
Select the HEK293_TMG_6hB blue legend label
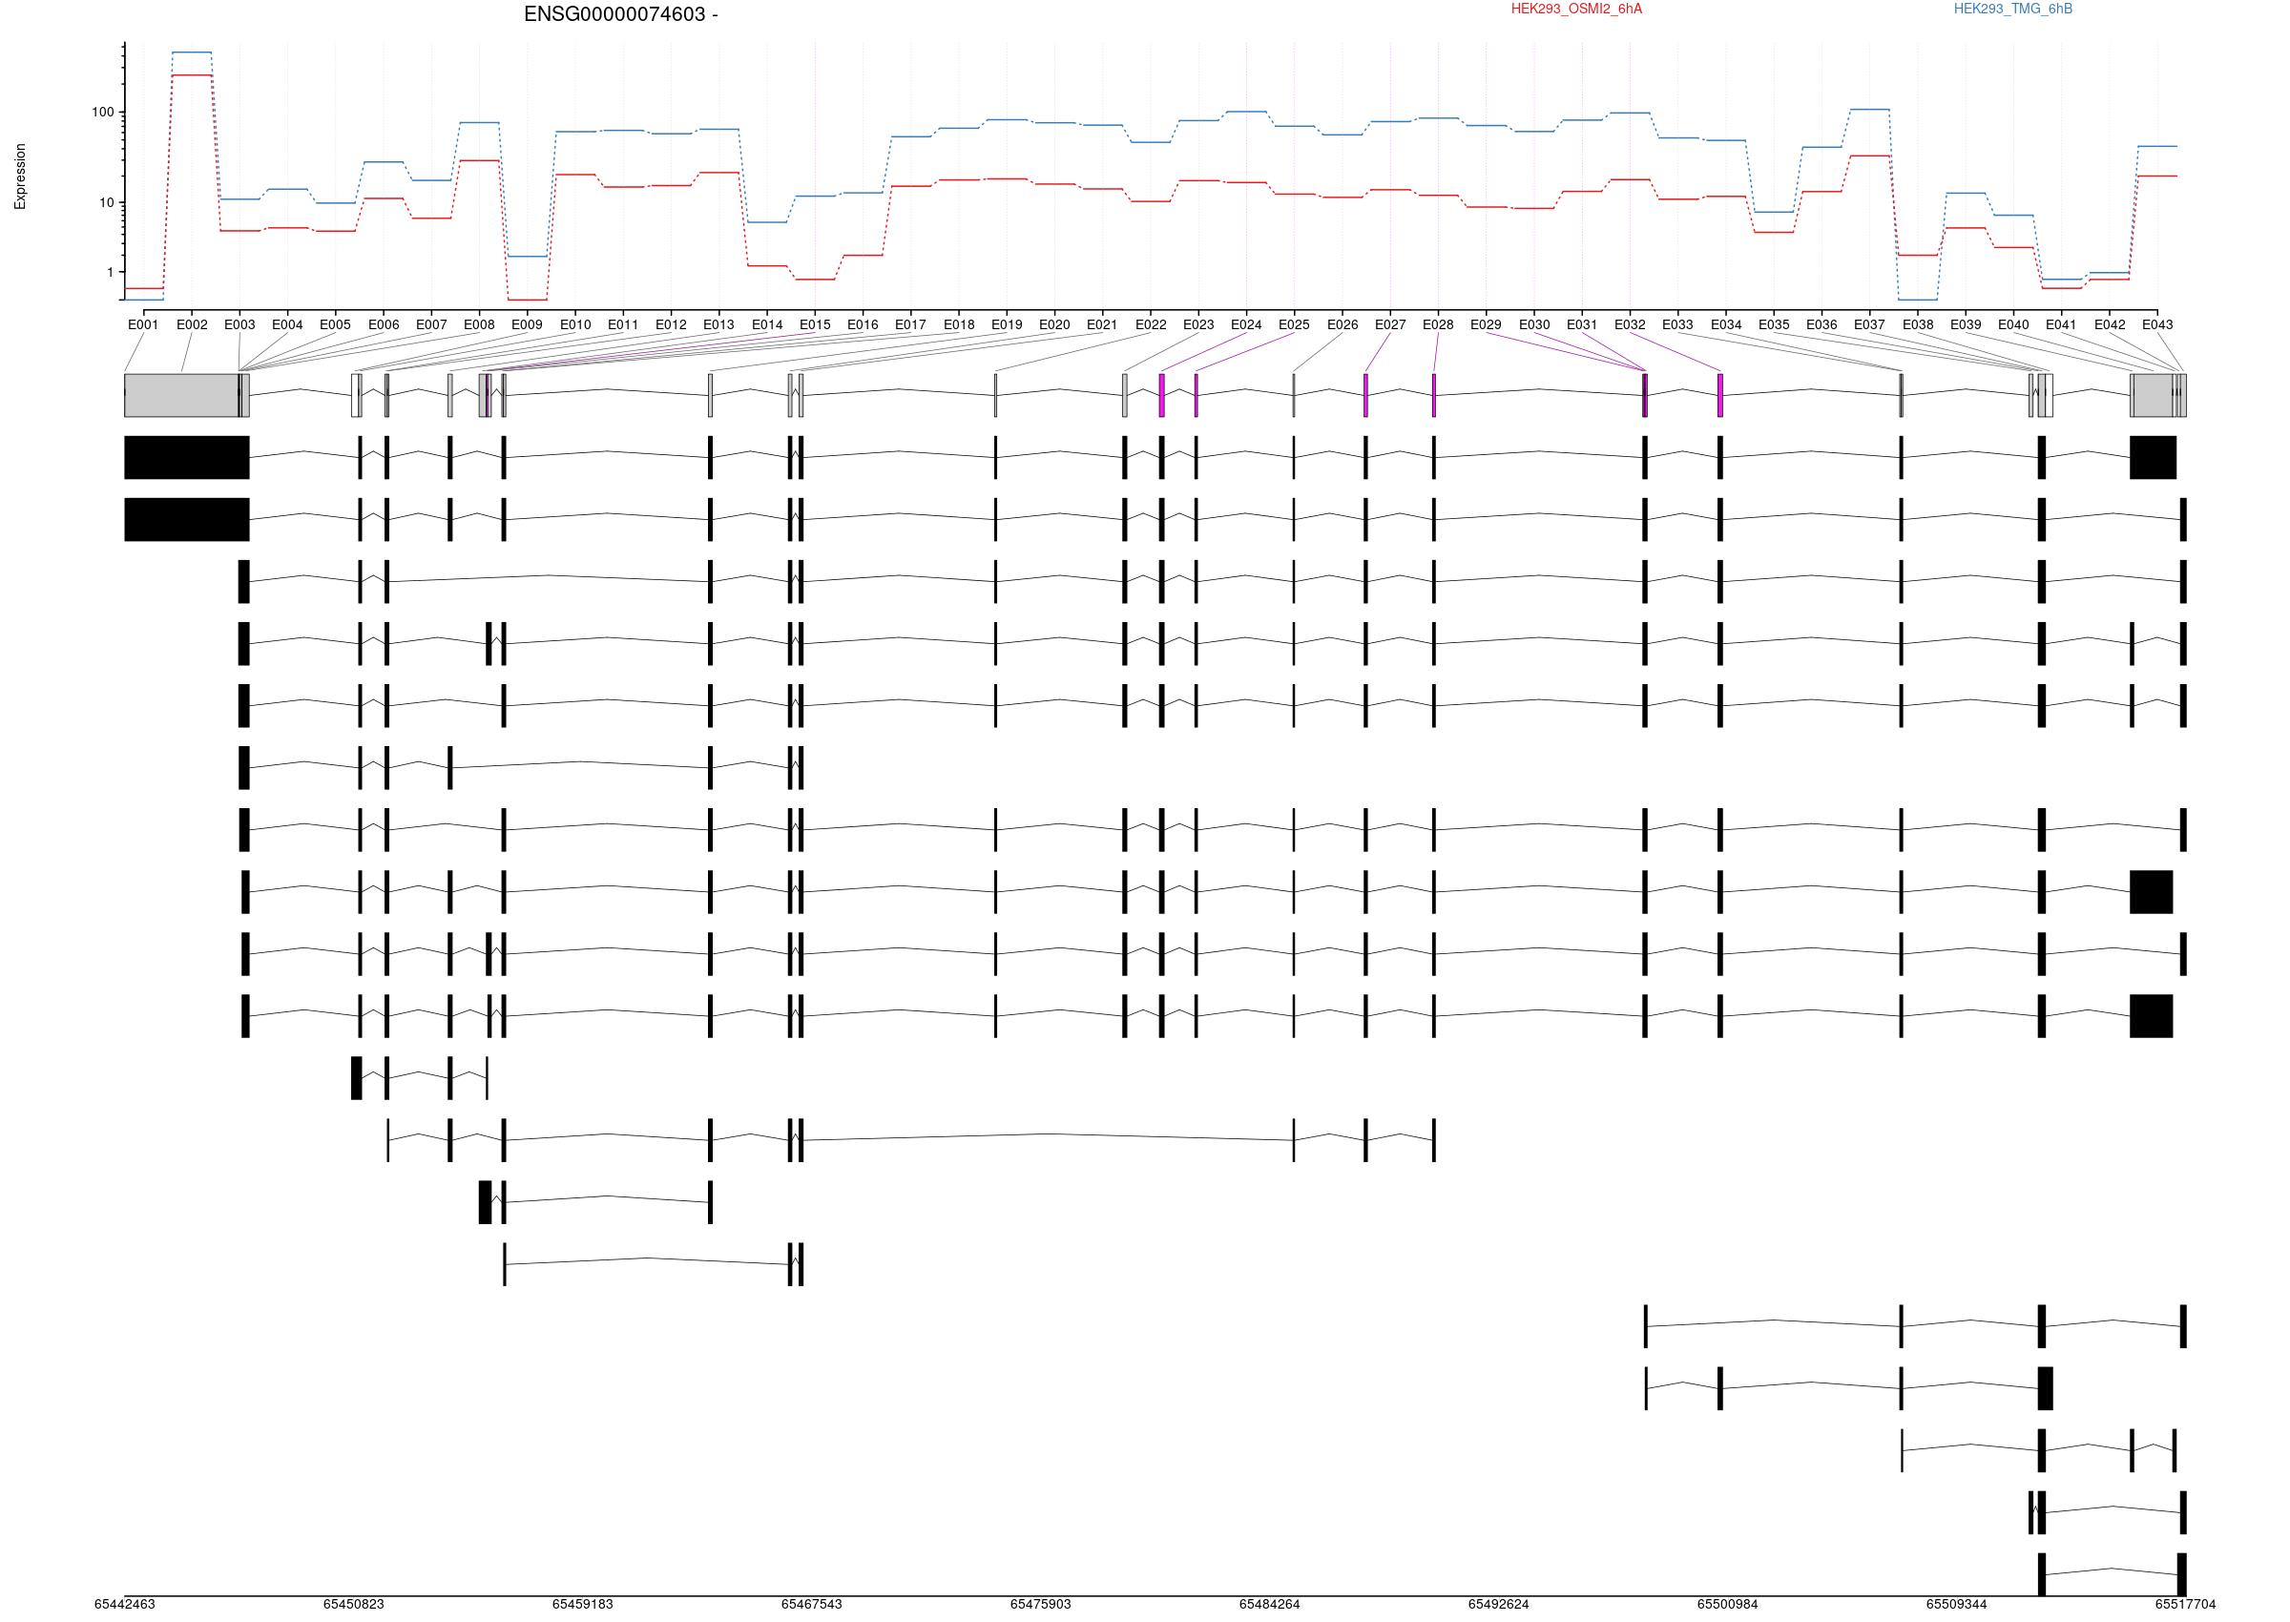[x=2012, y=9]
